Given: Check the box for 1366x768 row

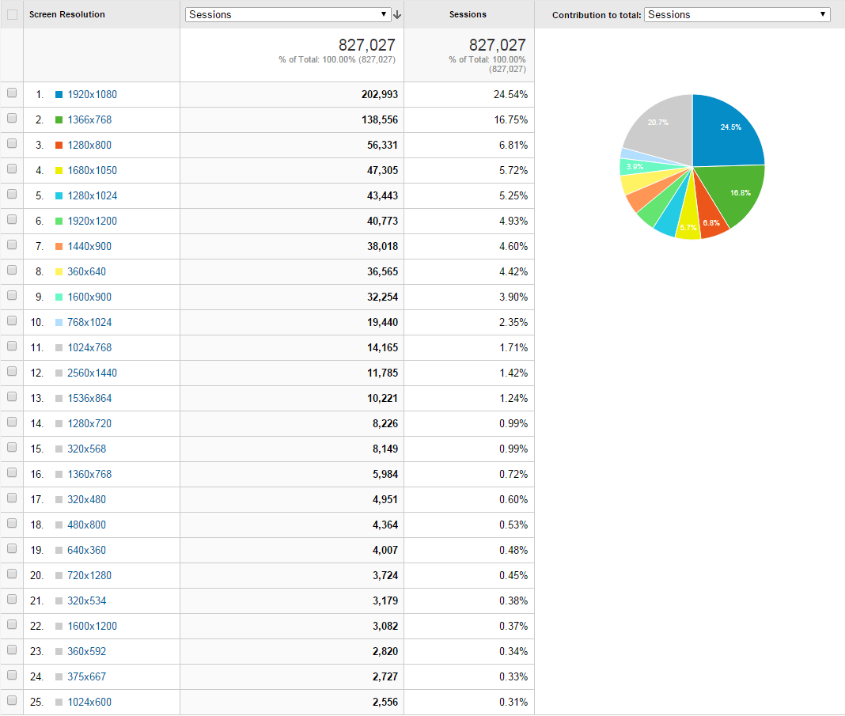Looking at the screenshot, I should pos(12,119).
